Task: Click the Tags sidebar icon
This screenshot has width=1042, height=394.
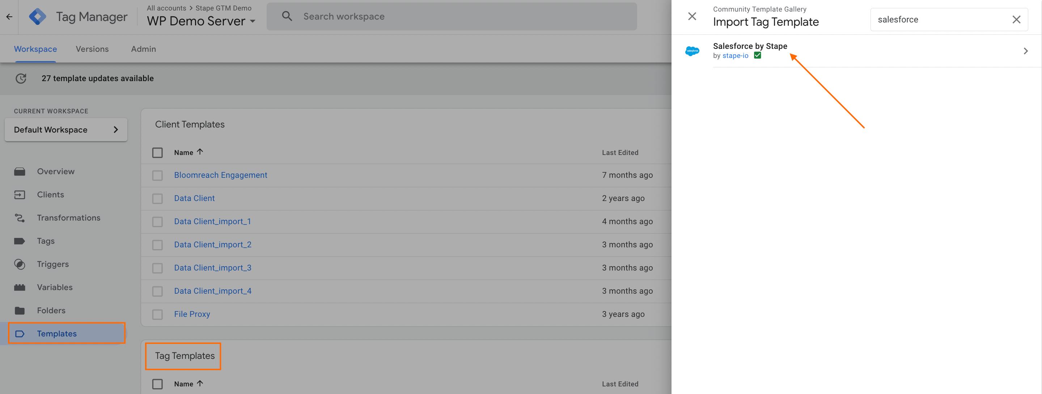Action: pyautogui.click(x=20, y=241)
